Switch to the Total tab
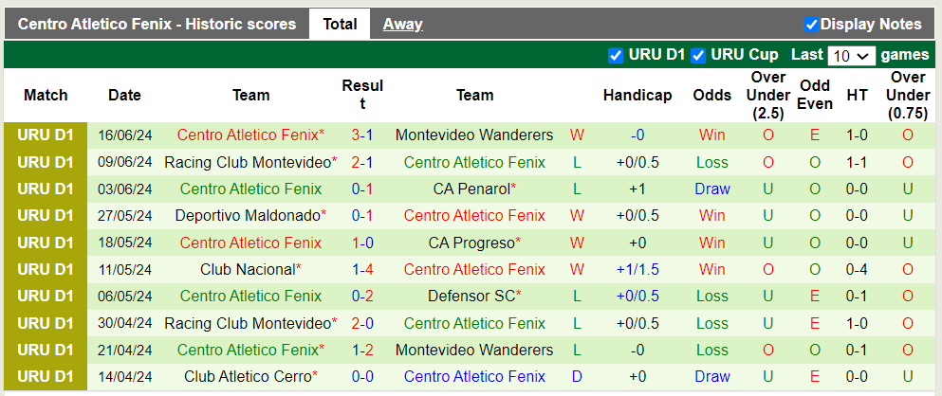The image size is (942, 396). 340,25
